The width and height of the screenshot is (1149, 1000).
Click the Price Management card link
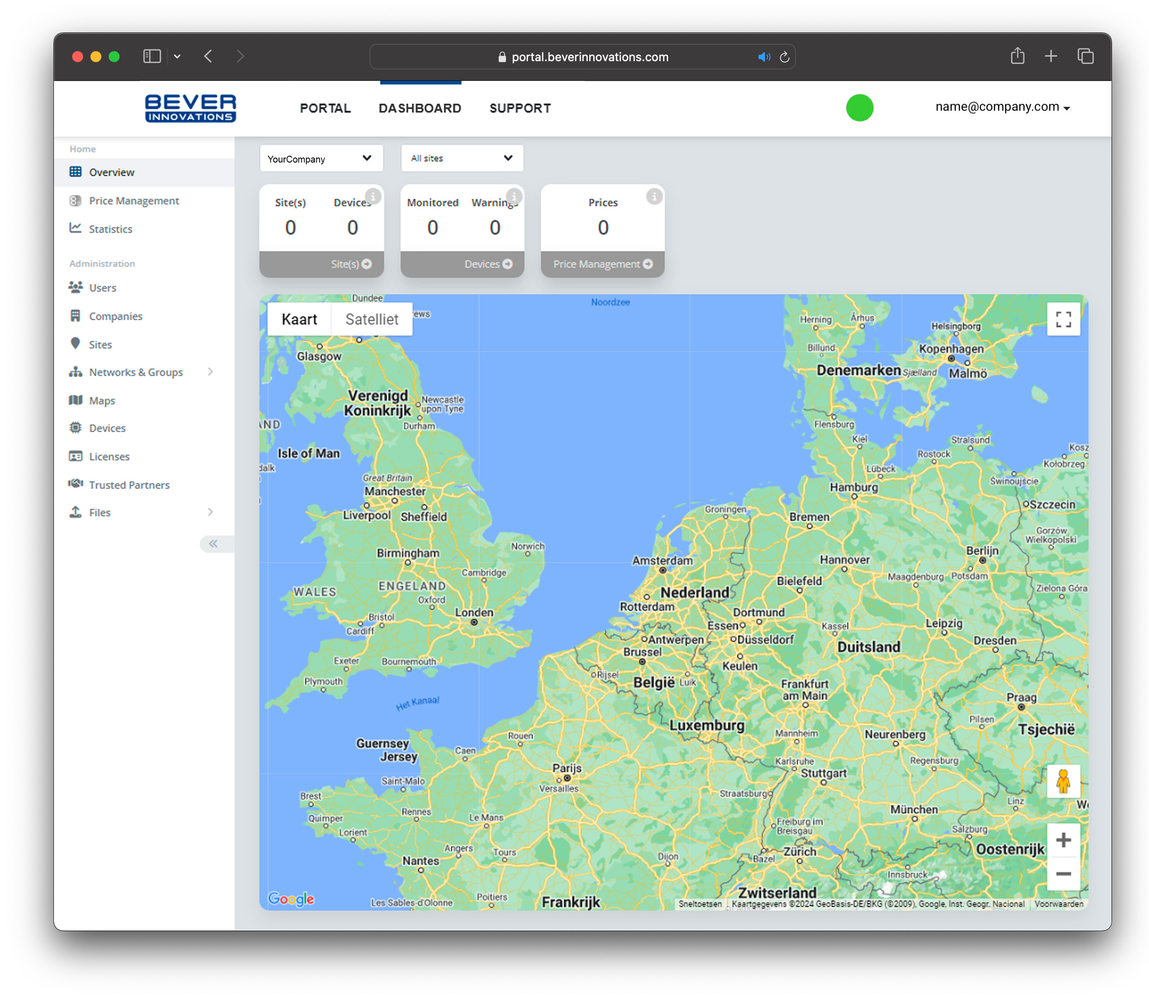tap(602, 264)
